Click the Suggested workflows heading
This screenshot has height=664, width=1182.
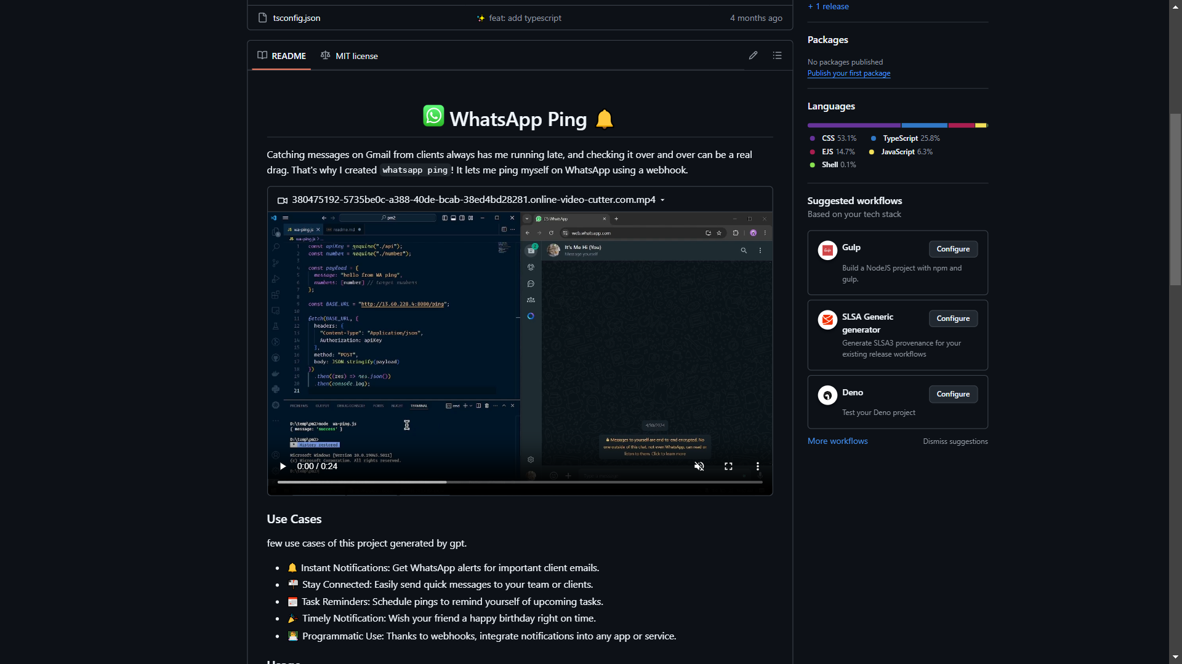[854, 200]
